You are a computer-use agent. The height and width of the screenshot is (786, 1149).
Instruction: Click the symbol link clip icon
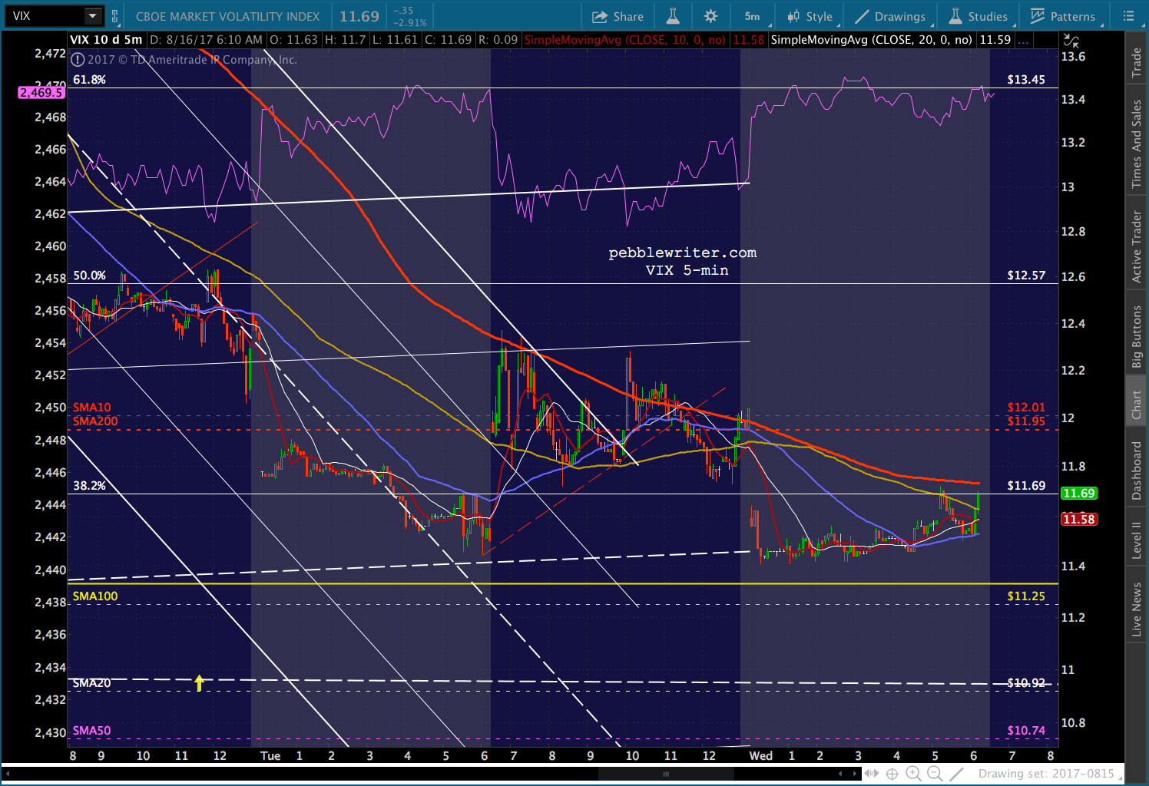click(x=114, y=16)
